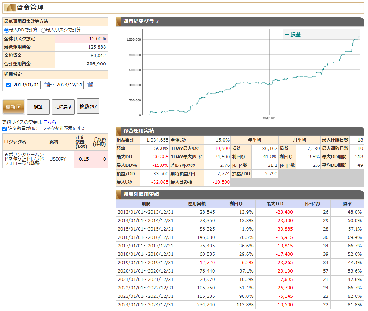Select the 2021/01/01～2021/12/31 period row
This screenshot has width=368, height=311.
click(240, 279)
